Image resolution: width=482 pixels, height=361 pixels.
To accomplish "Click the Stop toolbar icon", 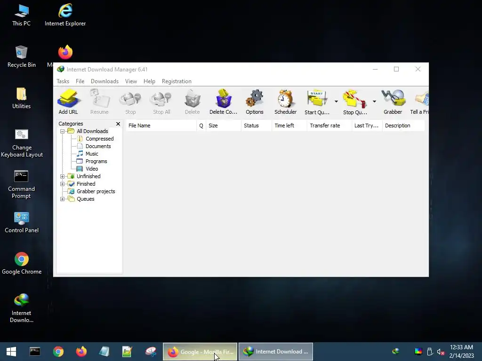I will tap(130, 102).
